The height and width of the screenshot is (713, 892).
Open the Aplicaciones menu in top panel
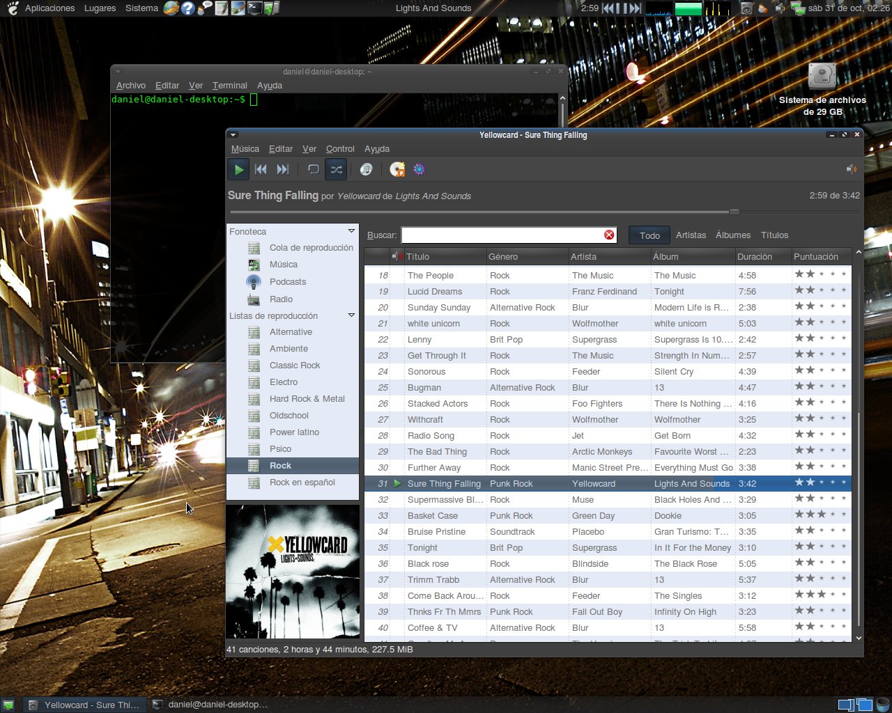[49, 8]
